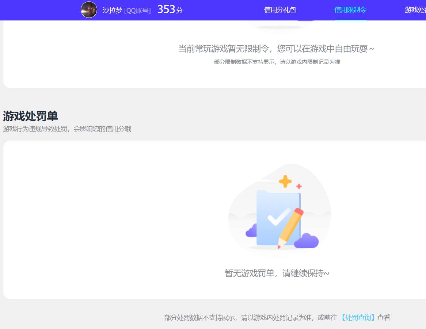Screen dimensions: 426x329
Task: Open the 【处罚查询】 link
Action: click(x=357, y=317)
